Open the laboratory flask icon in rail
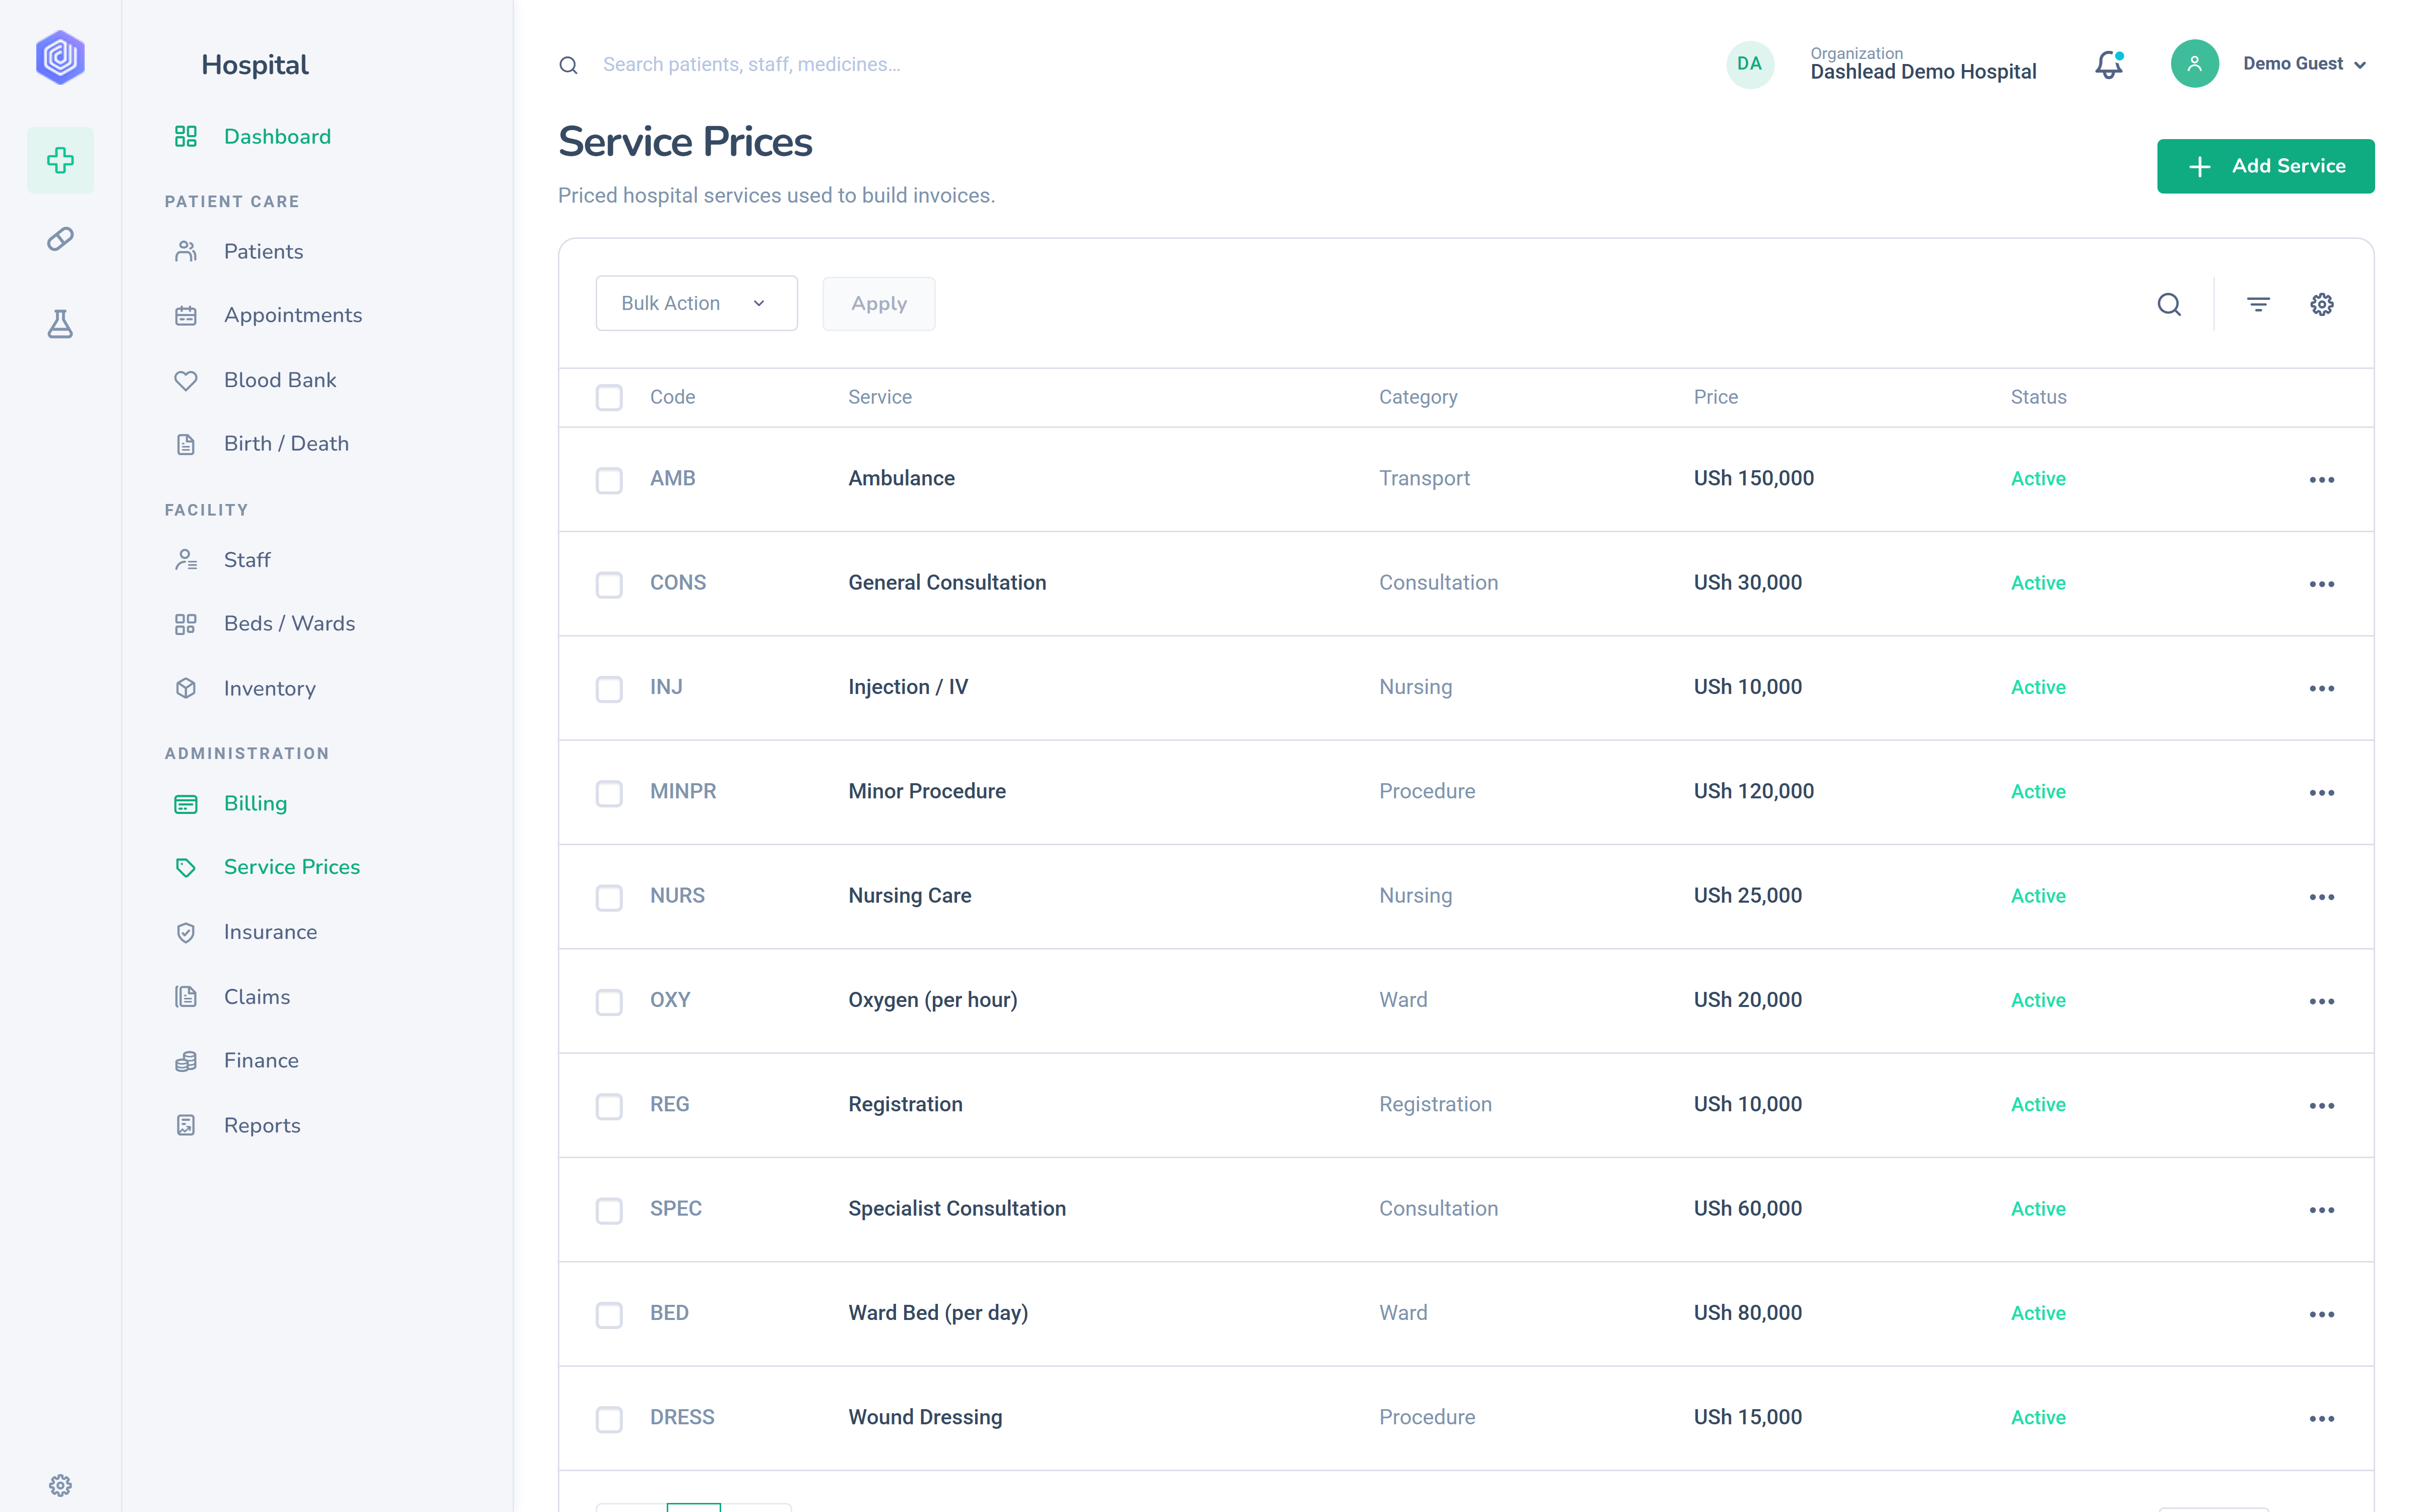The height and width of the screenshot is (1512, 2419). click(x=60, y=323)
